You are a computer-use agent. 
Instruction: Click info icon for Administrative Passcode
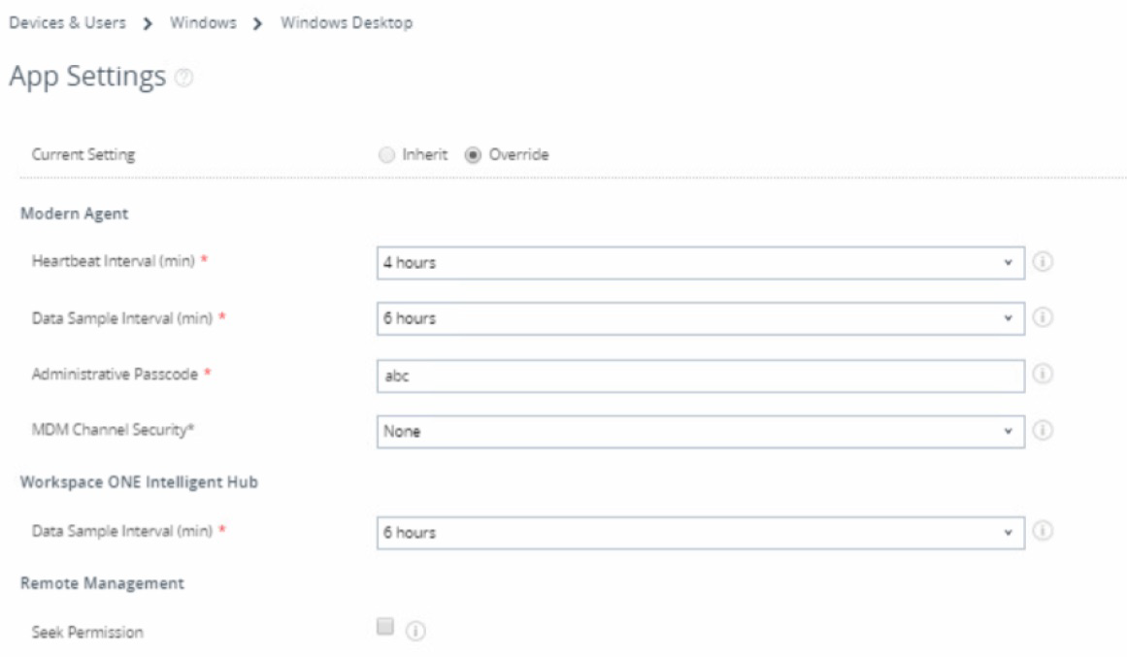click(1043, 375)
